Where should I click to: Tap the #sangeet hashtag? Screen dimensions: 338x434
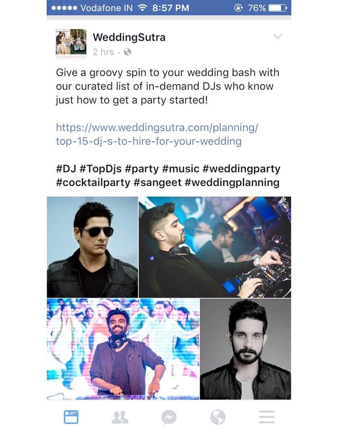157,182
